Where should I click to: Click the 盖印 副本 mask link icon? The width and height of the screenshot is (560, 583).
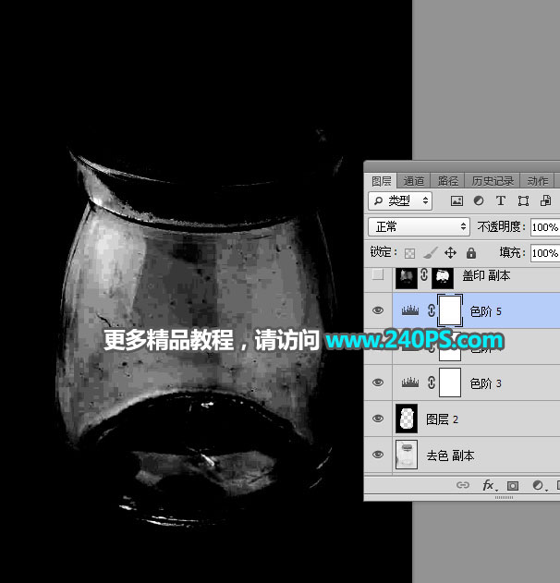tap(424, 275)
